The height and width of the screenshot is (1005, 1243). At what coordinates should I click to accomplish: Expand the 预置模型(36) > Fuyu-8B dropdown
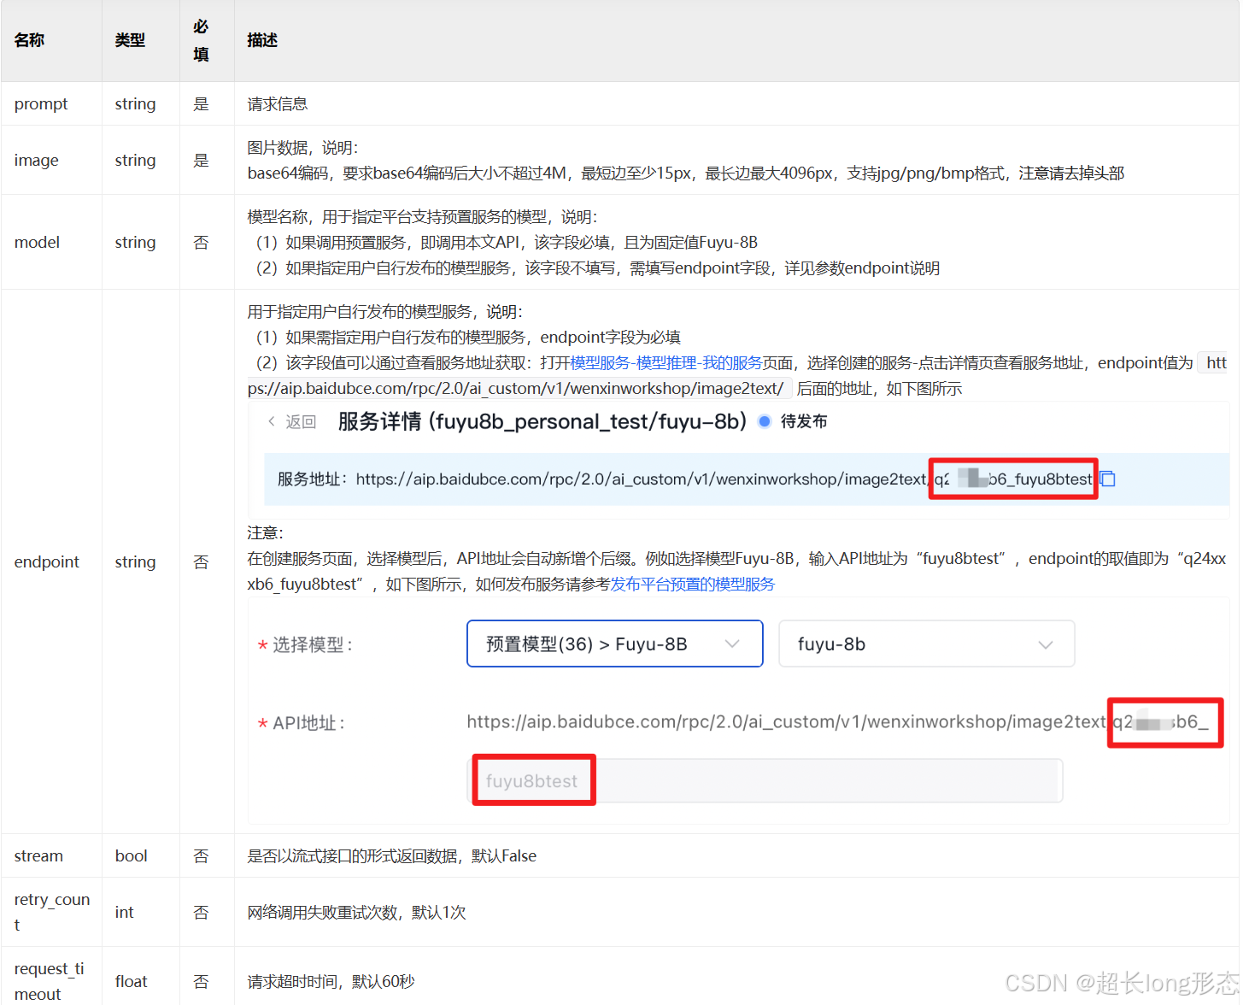click(615, 644)
